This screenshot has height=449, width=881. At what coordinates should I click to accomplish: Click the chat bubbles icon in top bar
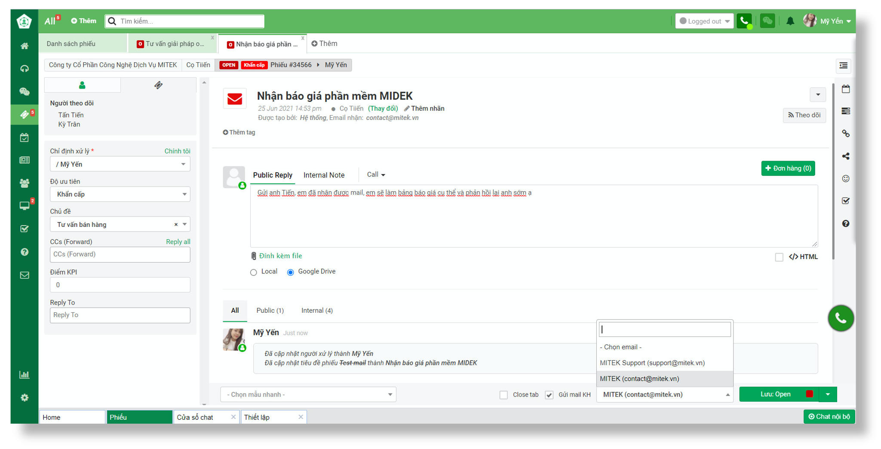click(x=767, y=21)
